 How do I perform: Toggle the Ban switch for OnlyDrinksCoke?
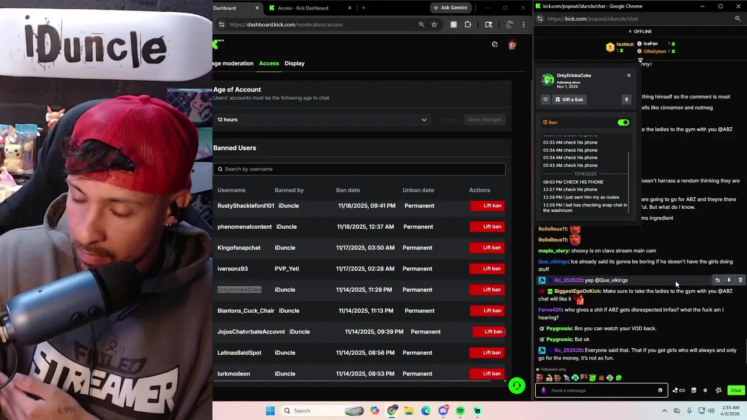point(623,123)
